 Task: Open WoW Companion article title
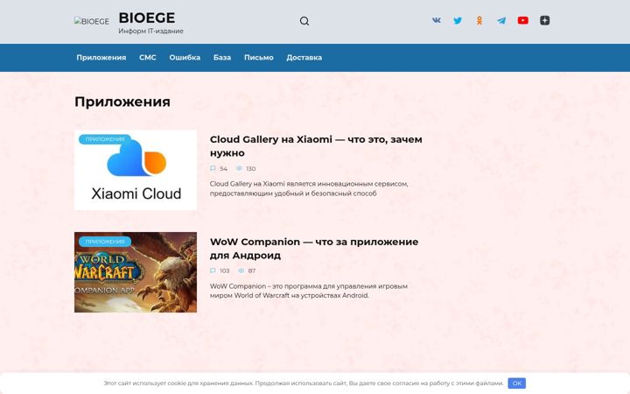tap(314, 249)
